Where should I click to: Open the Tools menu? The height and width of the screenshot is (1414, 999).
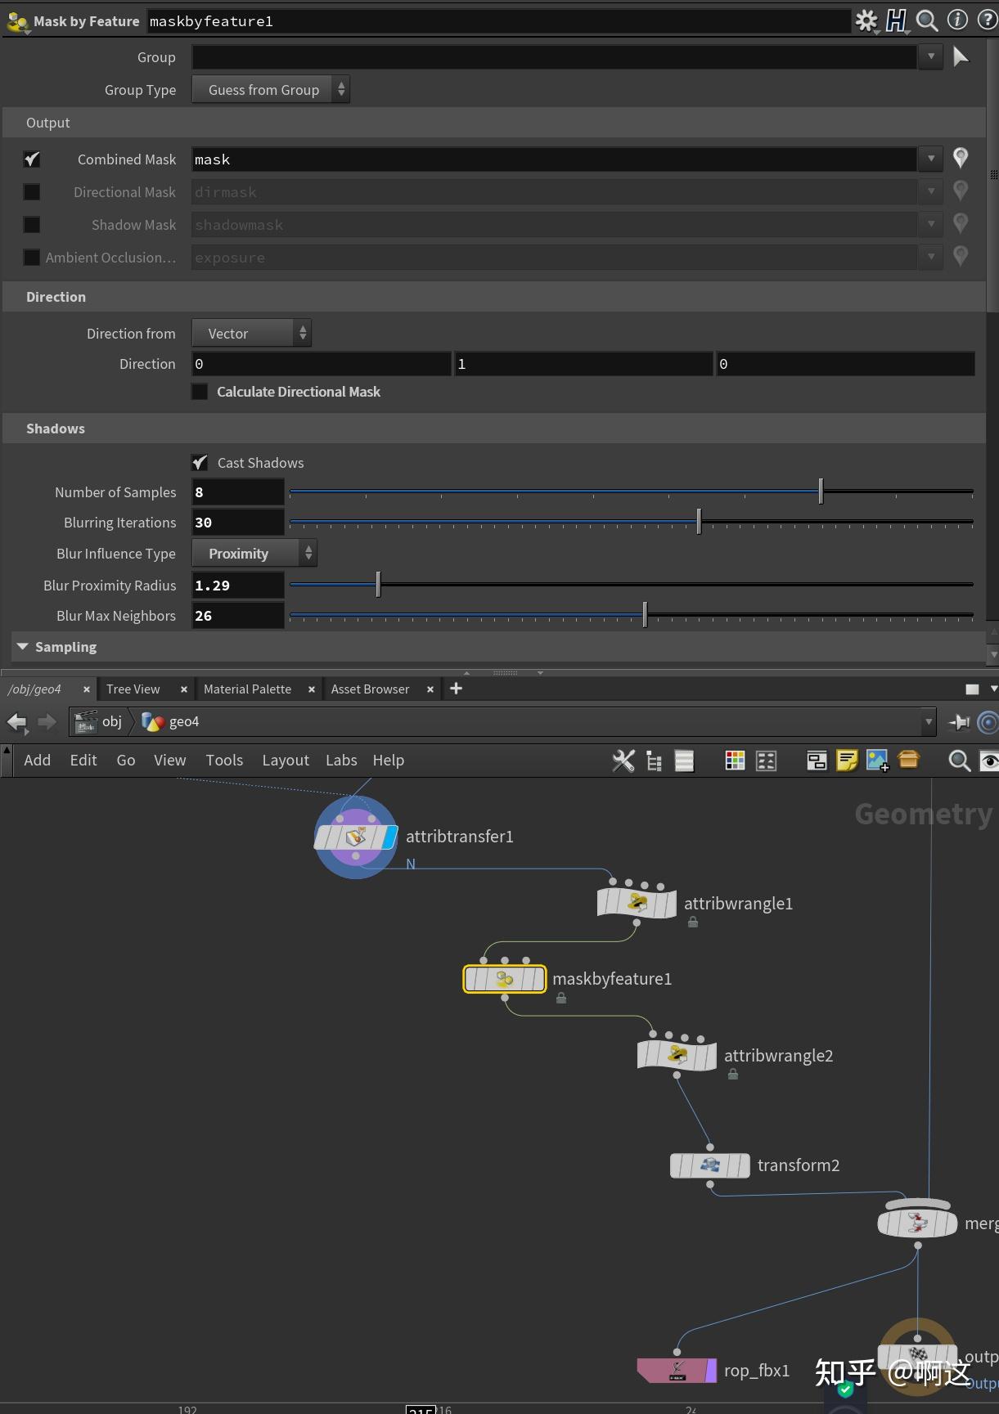225,761
